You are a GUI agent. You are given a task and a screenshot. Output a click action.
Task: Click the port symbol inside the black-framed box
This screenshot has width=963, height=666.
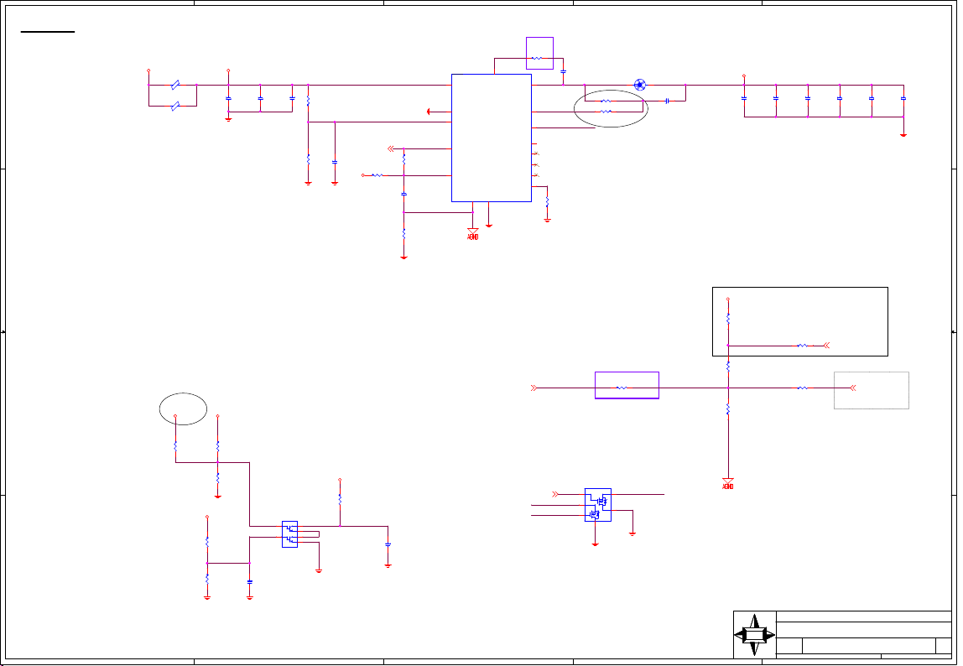pyautogui.click(x=826, y=346)
